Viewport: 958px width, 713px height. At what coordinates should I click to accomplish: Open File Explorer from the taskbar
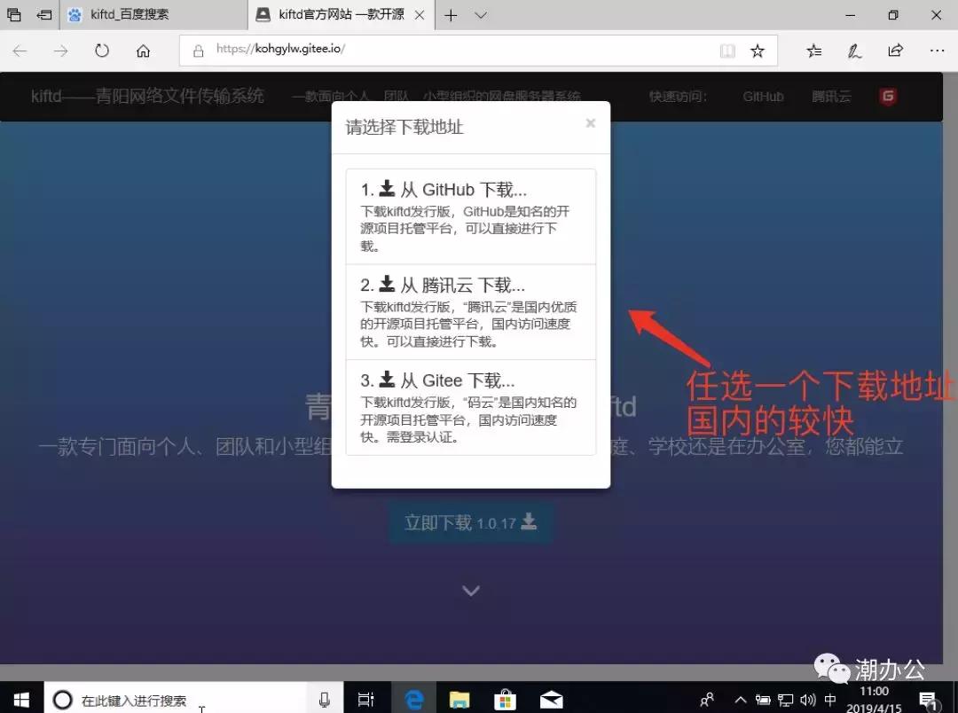pyautogui.click(x=459, y=700)
